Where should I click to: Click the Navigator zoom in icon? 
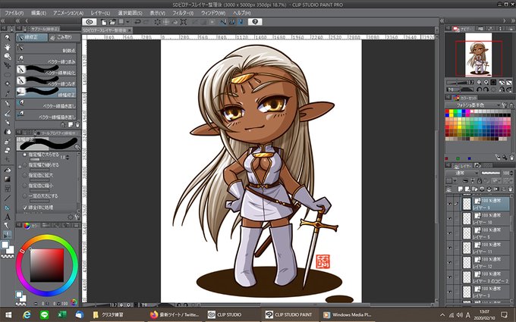pos(486,82)
